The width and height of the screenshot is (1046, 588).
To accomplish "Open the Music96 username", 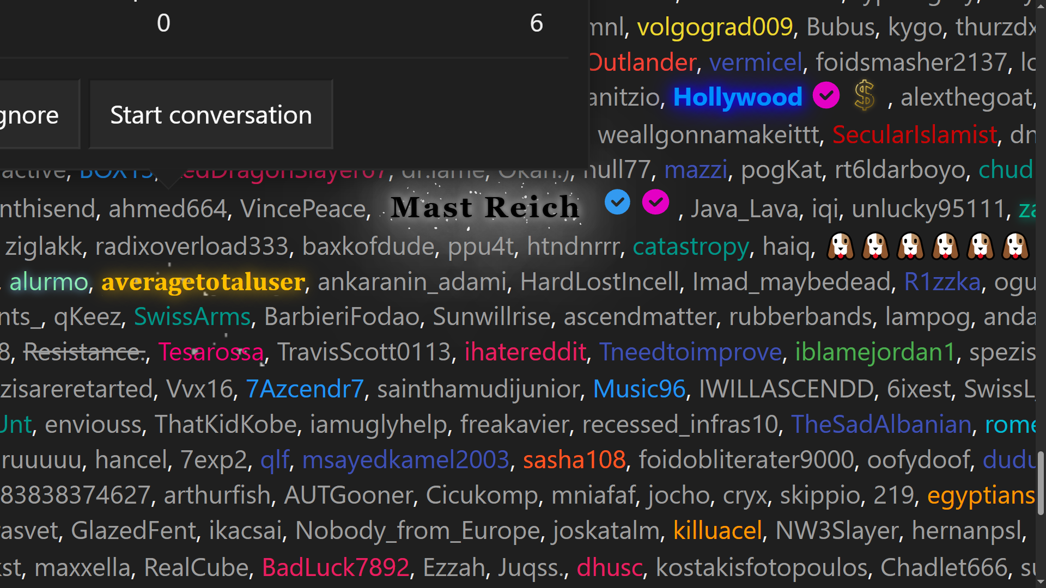I will pos(639,389).
